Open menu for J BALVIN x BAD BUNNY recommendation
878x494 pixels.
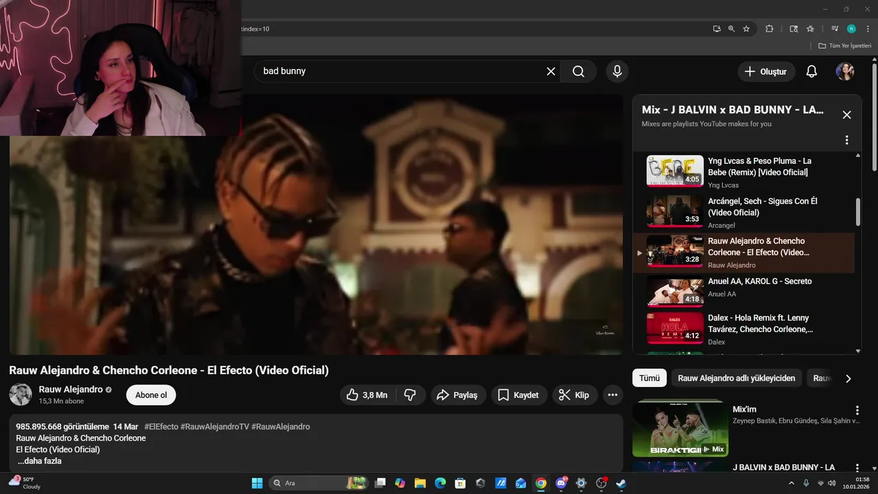click(x=856, y=468)
